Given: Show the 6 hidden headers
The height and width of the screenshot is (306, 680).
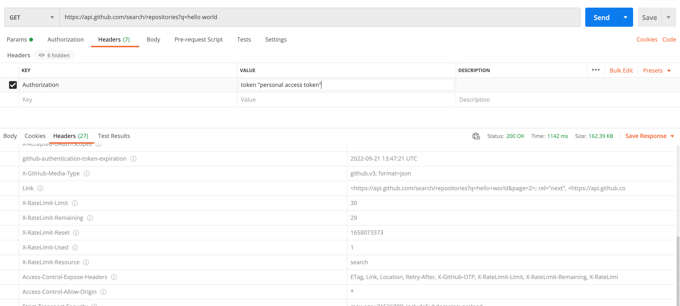Looking at the screenshot, I should [x=54, y=55].
